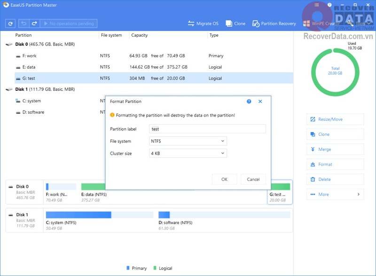Click the Capacity column header
The image size is (376, 276).
click(140, 35)
